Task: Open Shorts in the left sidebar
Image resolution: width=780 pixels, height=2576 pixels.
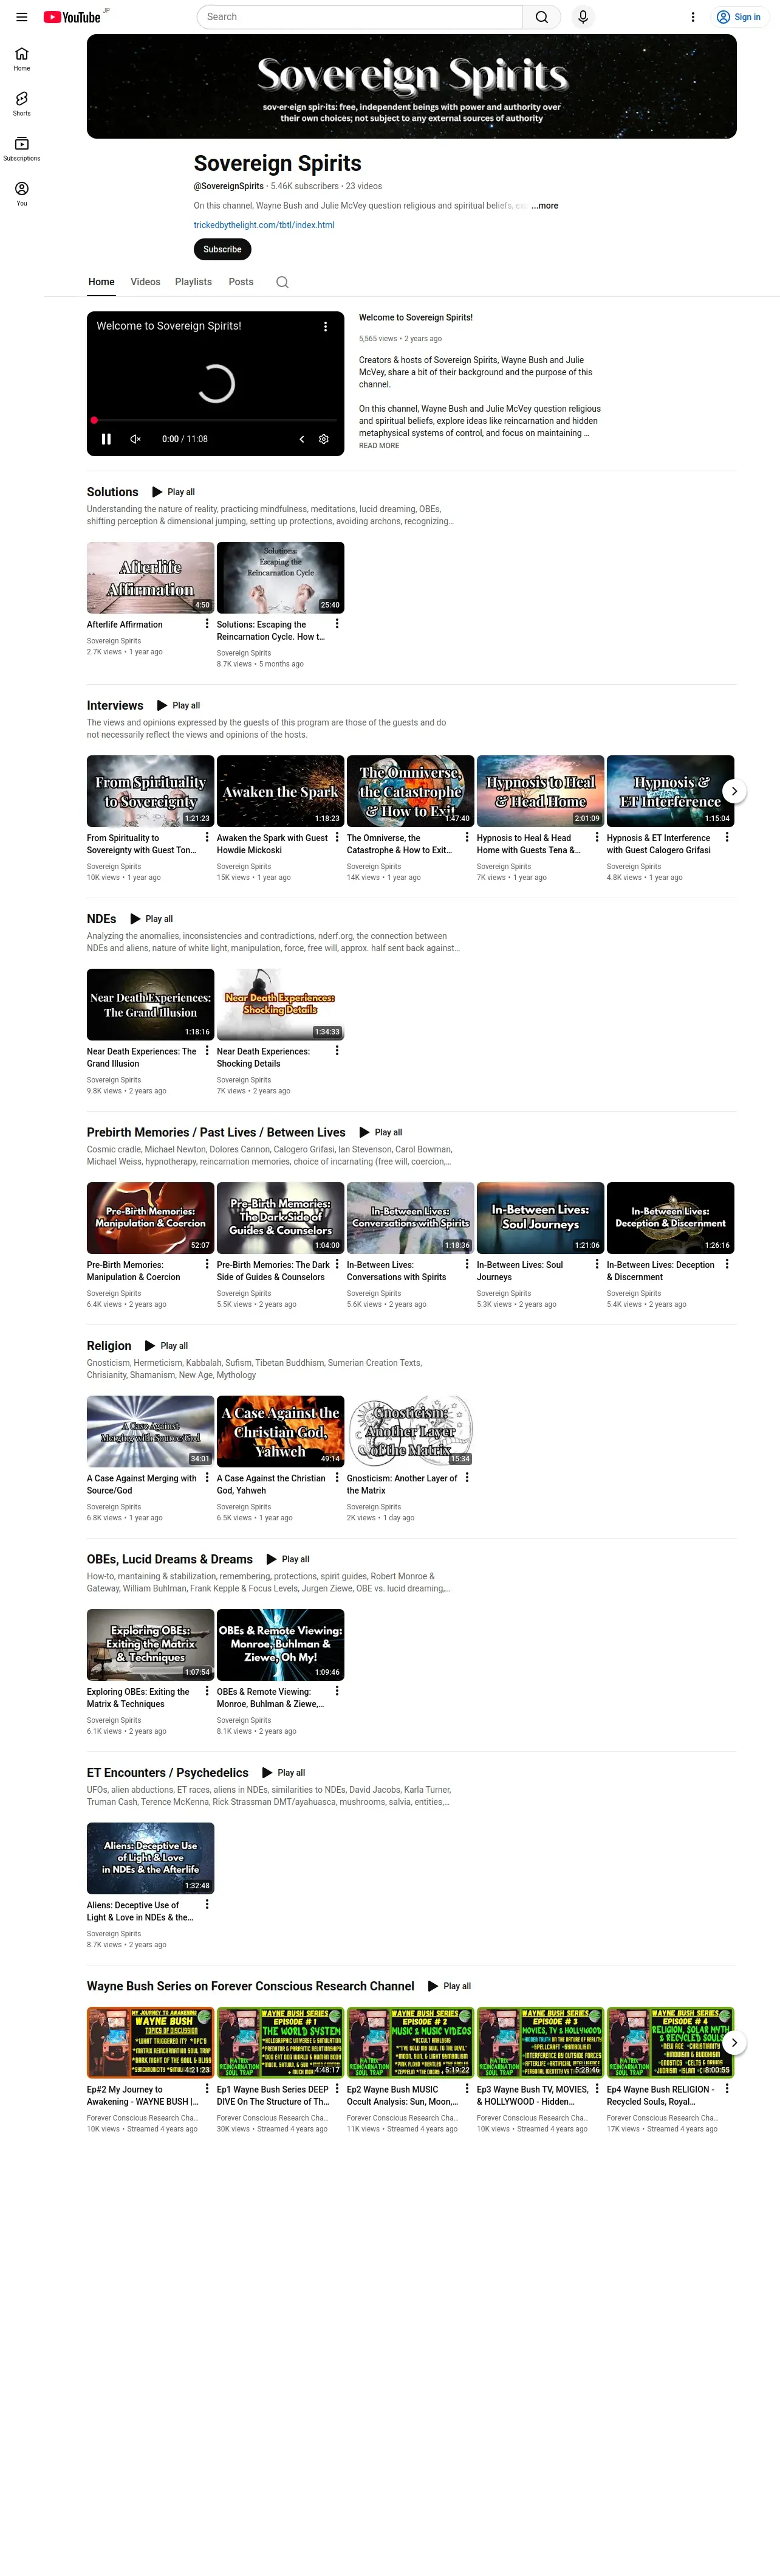Action: pyautogui.click(x=21, y=104)
